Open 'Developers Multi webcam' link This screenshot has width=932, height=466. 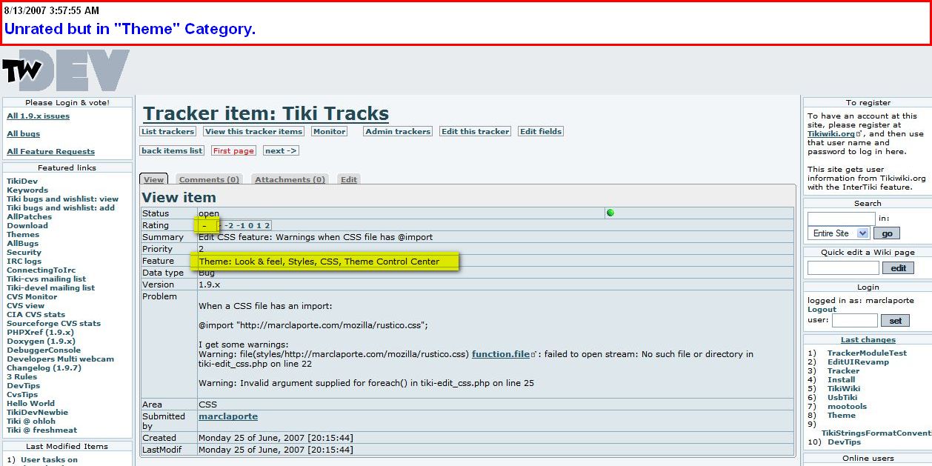(x=61, y=359)
